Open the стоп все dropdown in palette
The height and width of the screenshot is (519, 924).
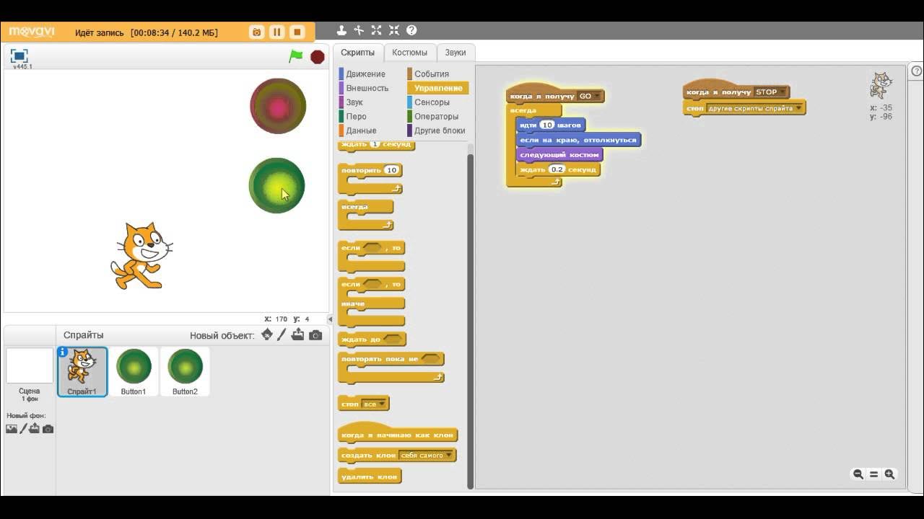(x=373, y=404)
